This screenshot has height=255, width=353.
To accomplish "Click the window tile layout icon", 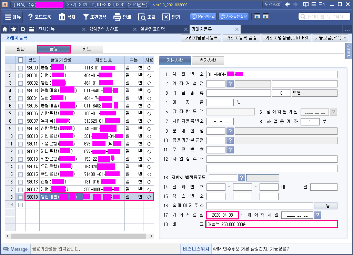I will coord(314,4).
